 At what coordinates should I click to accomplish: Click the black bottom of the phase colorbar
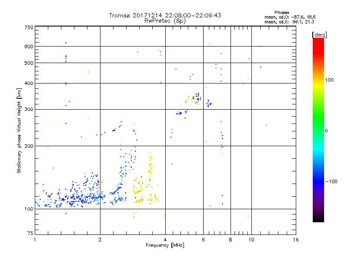click(x=318, y=219)
